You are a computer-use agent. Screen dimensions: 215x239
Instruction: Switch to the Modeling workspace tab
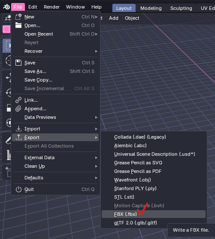point(151,8)
